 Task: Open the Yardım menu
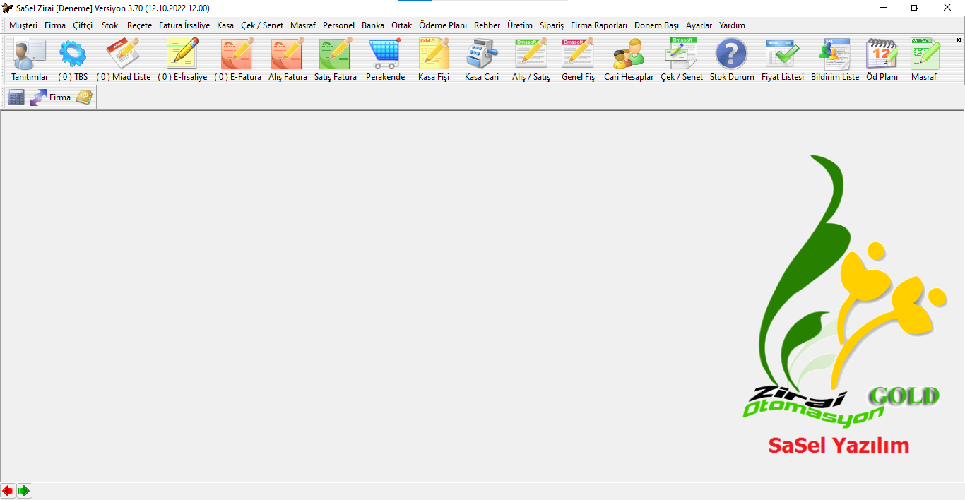click(x=732, y=25)
